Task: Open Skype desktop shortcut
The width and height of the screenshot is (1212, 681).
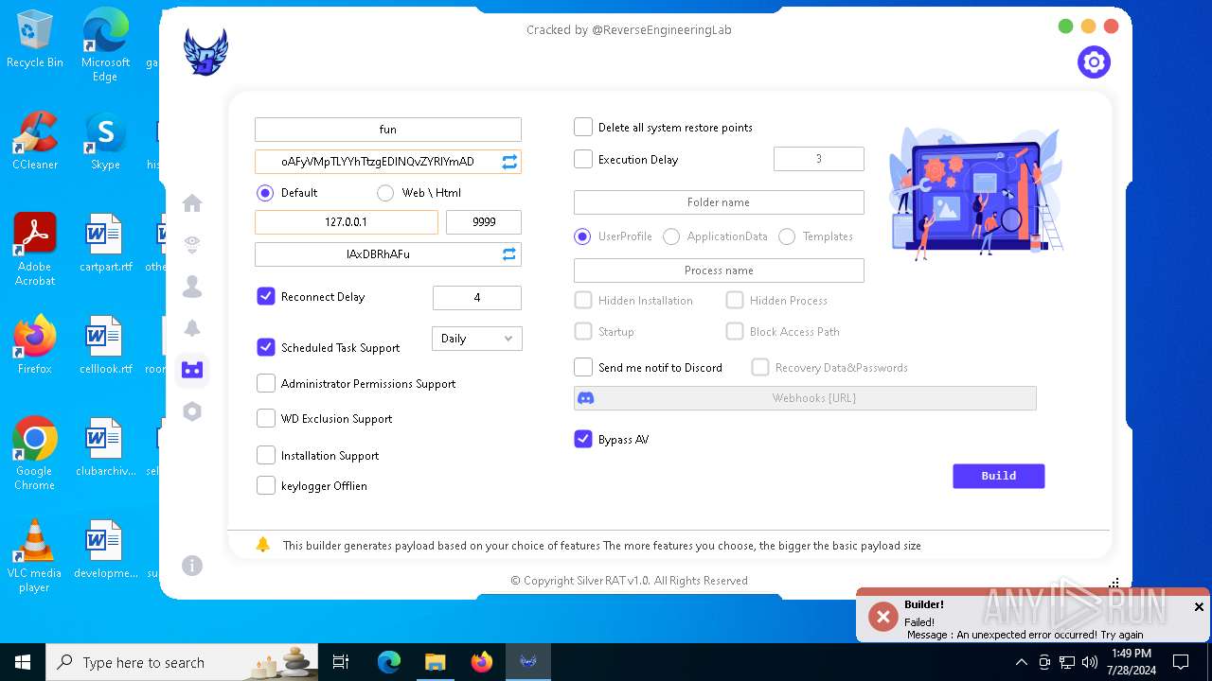Action: tap(105, 142)
